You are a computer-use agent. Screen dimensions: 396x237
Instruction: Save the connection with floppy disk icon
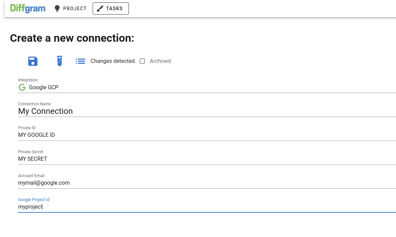pyautogui.click(x=33, y=61)
